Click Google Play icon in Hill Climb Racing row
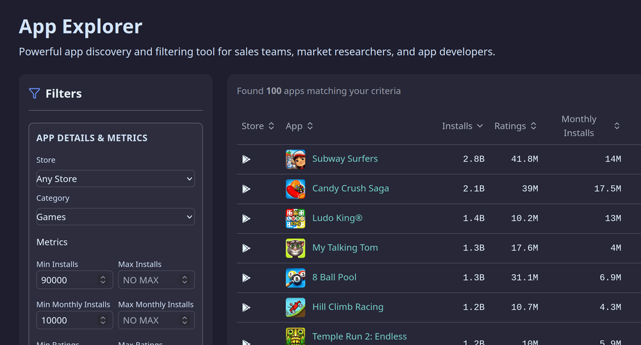 pyautogui.click(x=246, y=307)
